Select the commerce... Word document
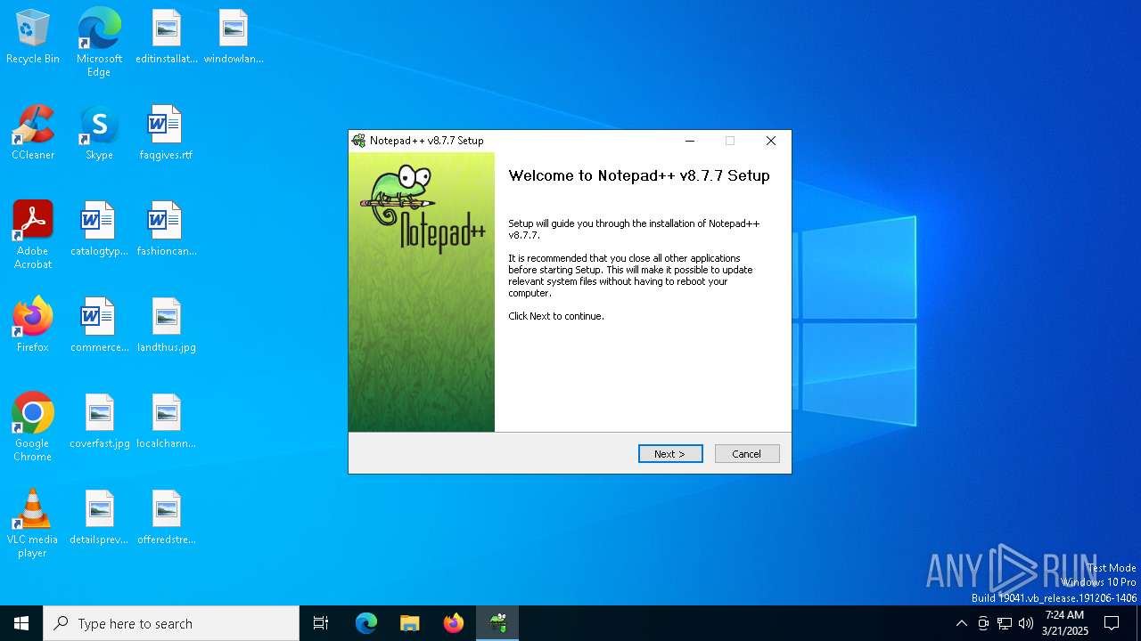The image size is (1141, 641). coord(99,326)
